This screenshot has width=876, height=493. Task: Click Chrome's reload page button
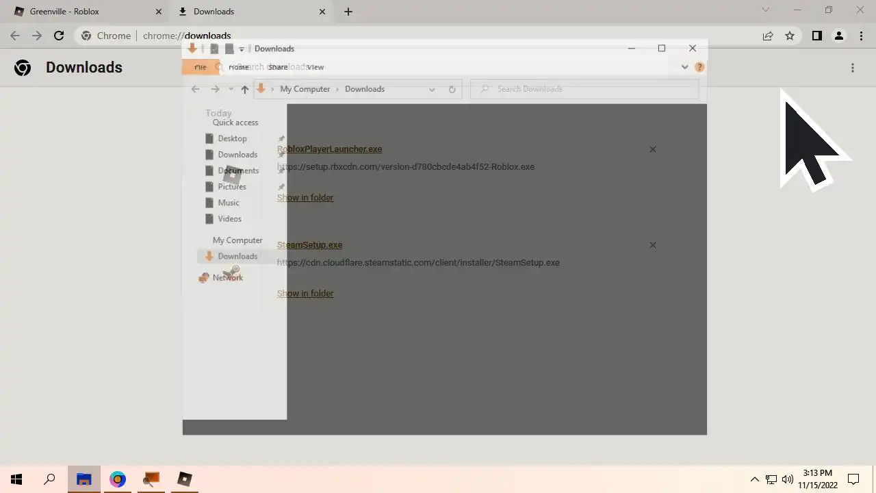coord(59,36)
